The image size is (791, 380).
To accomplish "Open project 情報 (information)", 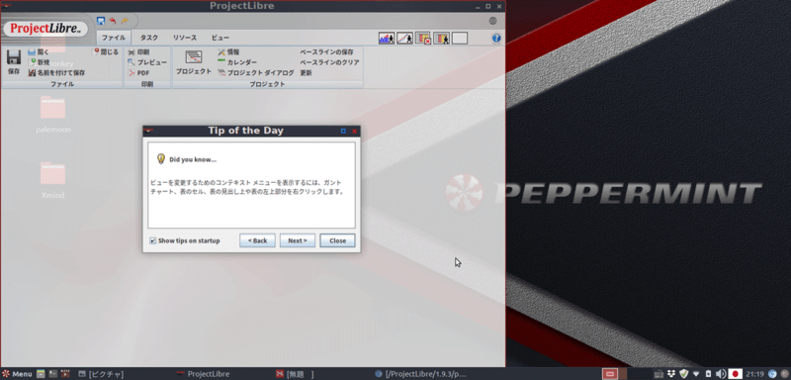I will click(x=228, y=52).
